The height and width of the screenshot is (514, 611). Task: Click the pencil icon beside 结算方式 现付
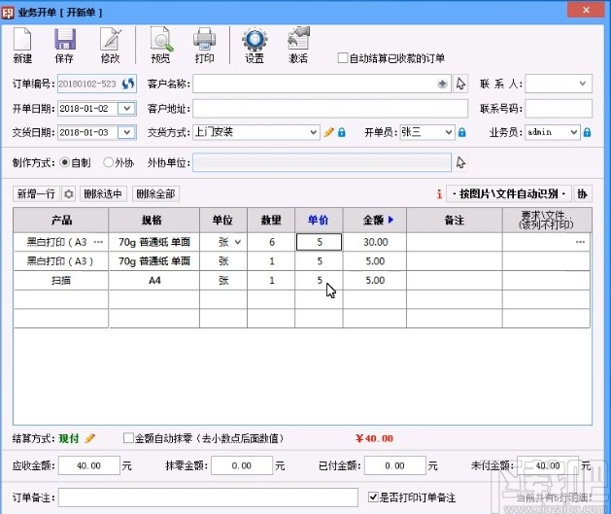pos(90,438)
